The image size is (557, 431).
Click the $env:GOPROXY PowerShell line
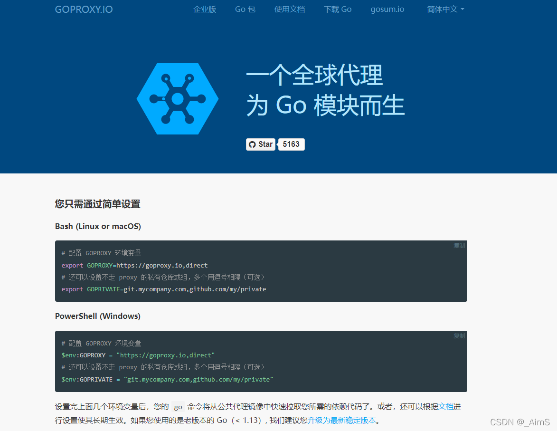click(x=138, y=355)
